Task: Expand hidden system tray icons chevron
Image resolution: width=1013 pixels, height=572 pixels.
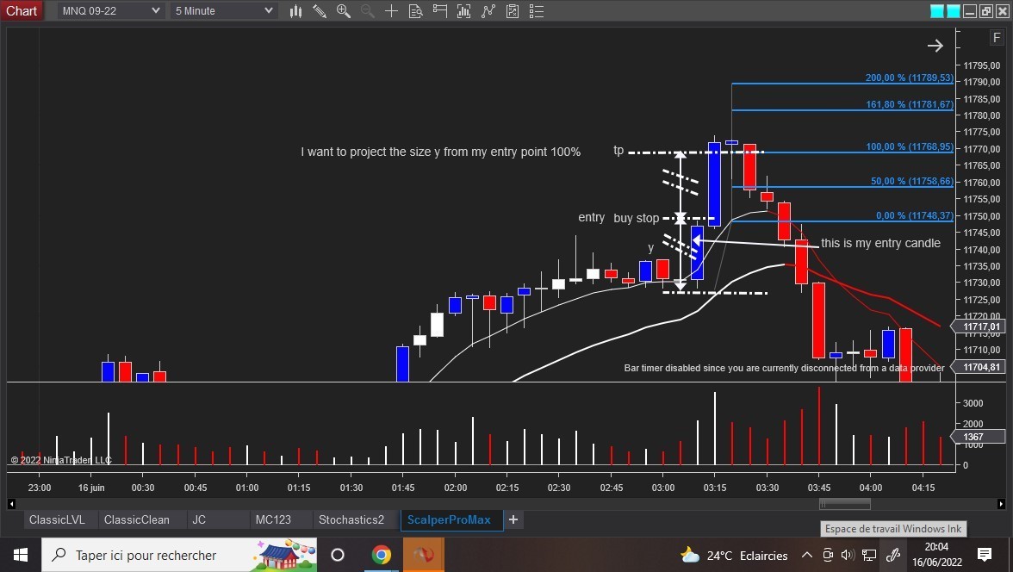Action: click(x=807, y=555)
